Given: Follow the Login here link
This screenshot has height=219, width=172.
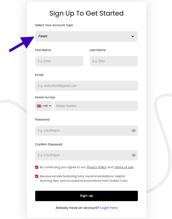Looking at the screenshot, I should [x=109, y=208].
